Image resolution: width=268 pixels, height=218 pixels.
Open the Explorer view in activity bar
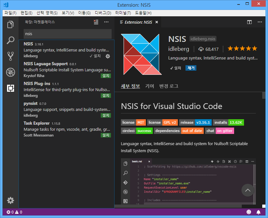coord(11,24)
